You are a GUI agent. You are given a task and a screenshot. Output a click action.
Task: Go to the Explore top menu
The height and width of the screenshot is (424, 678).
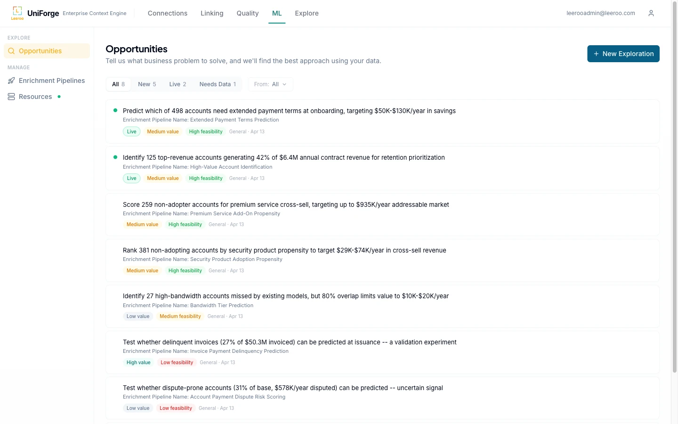(x=307, y=13)
